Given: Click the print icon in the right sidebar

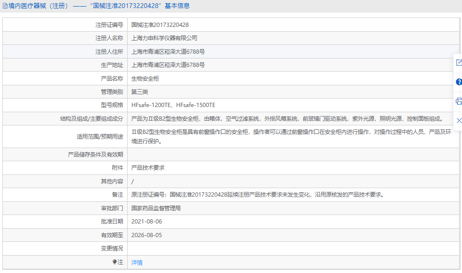Looking at the screenshot, I should coord(458,101).
